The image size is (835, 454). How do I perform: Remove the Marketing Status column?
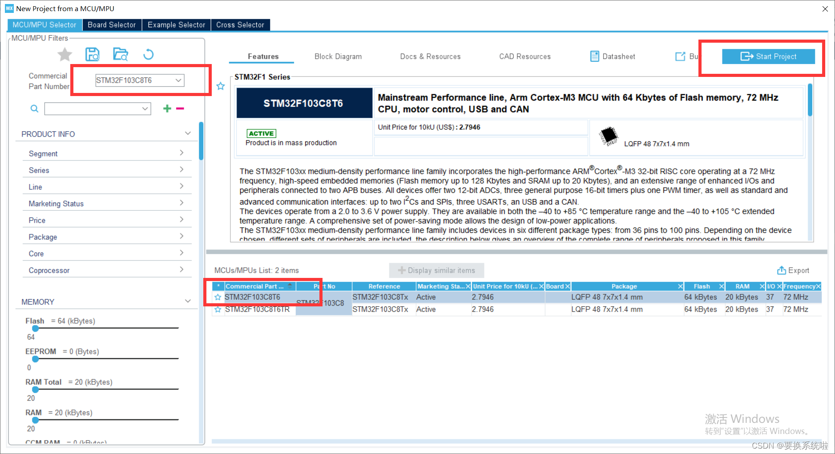468,286
